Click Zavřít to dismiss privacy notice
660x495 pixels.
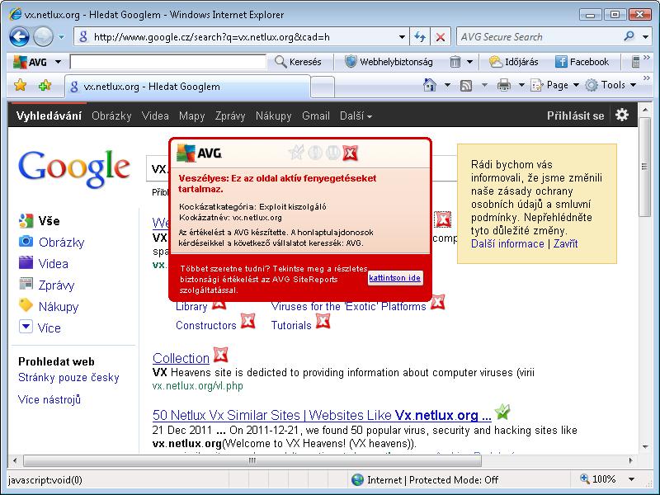point(565,243)
